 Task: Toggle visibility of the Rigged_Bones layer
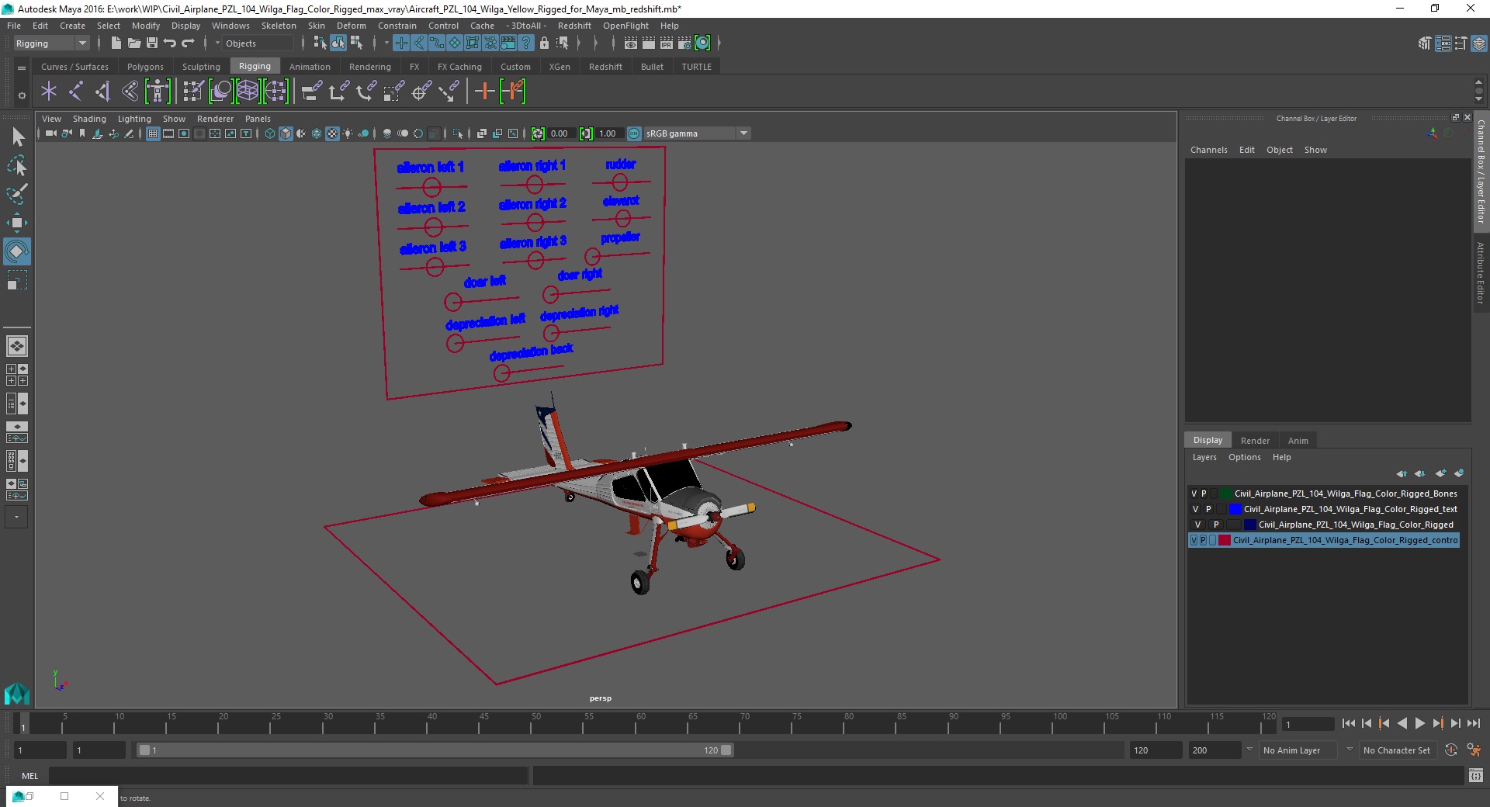point(1194,494)
